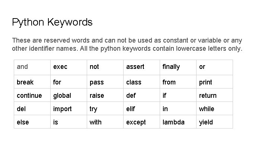Click the 'raise' keyword cell
The height and width of the screenshot is (150, 268).
point(105,95)
